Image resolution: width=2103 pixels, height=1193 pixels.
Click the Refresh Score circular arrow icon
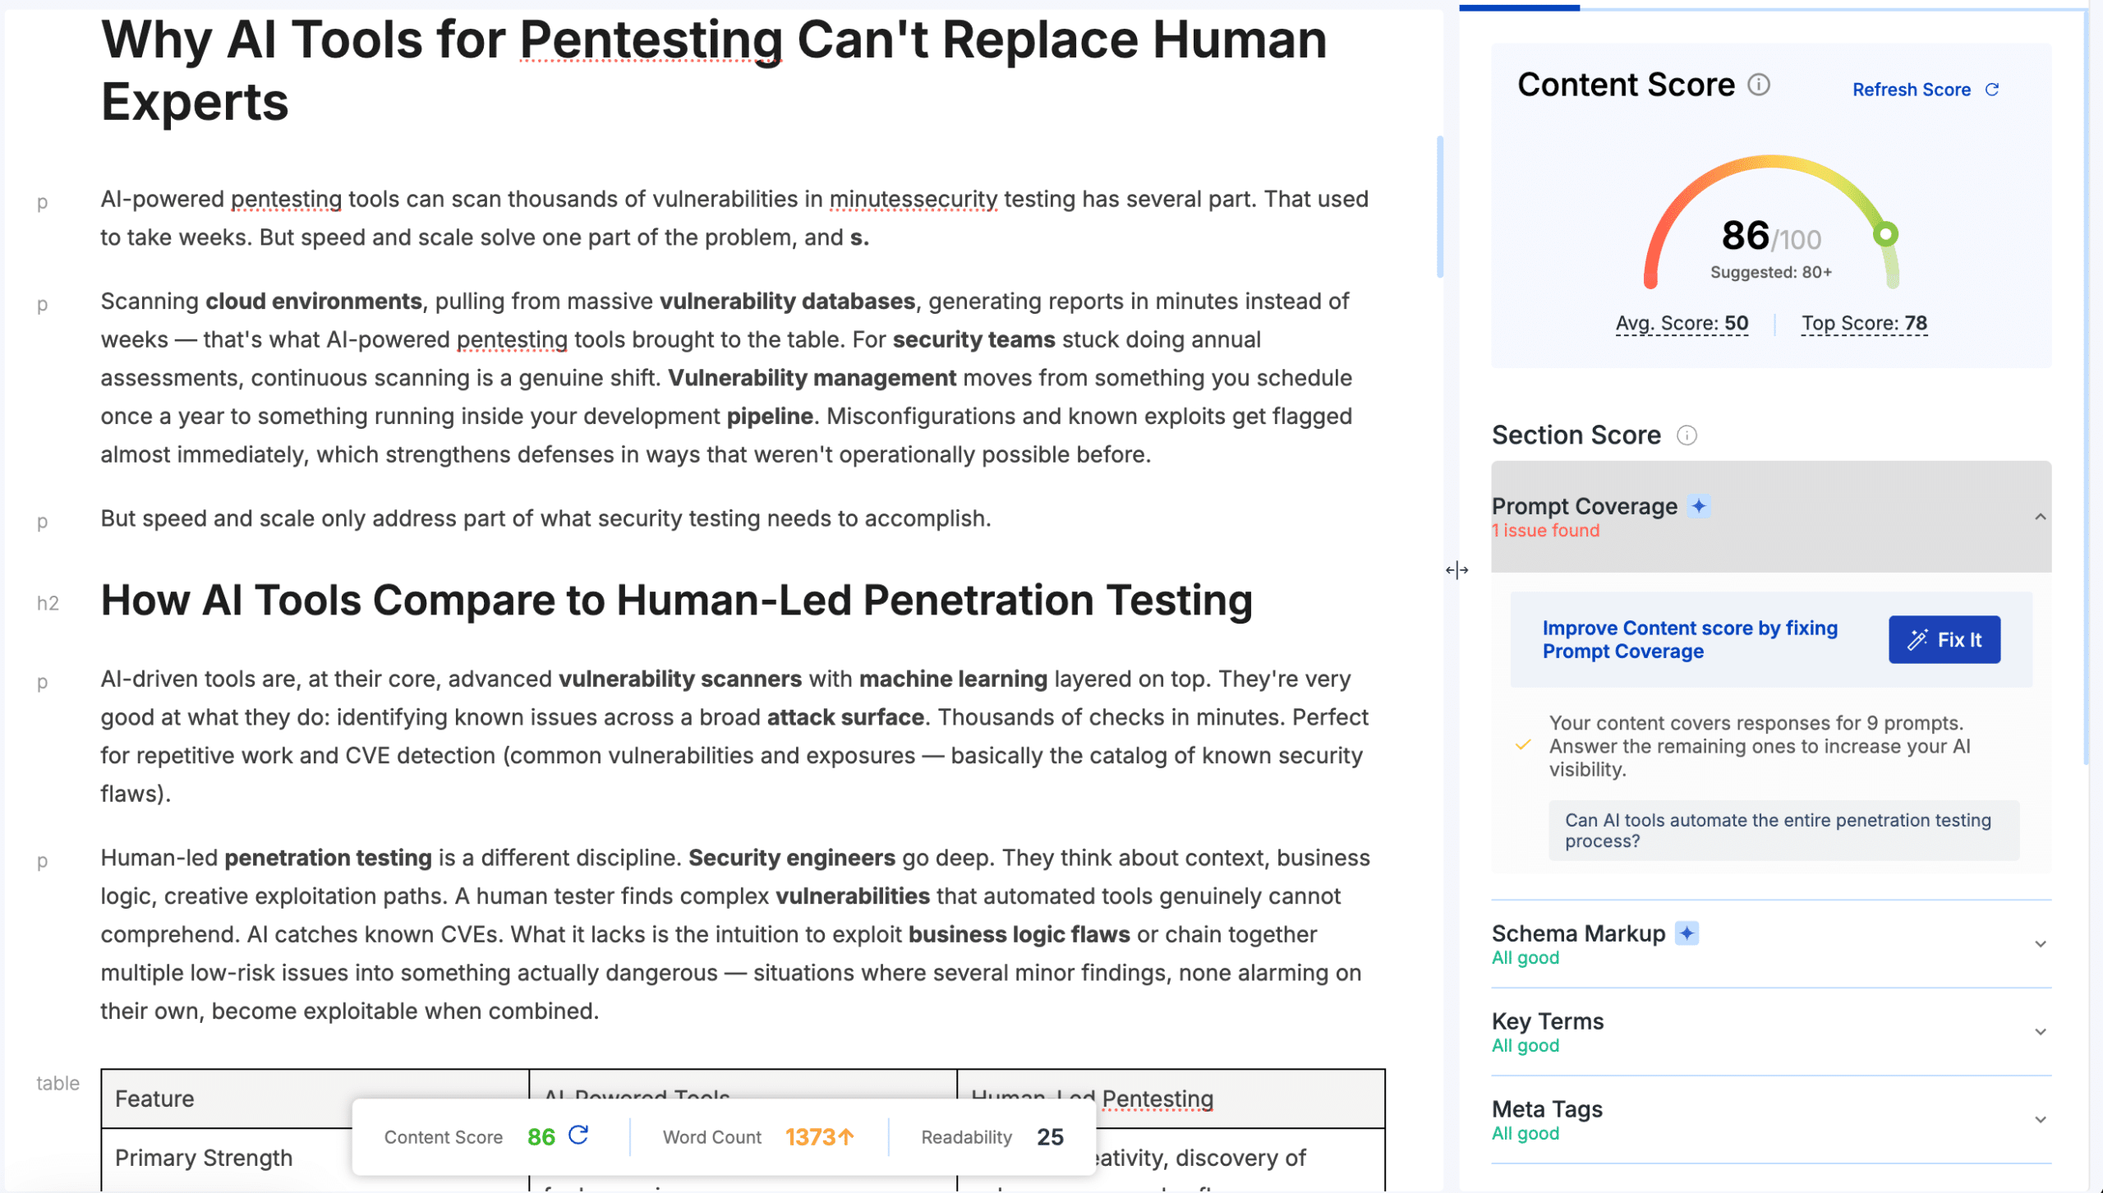tap(1992, 90)
